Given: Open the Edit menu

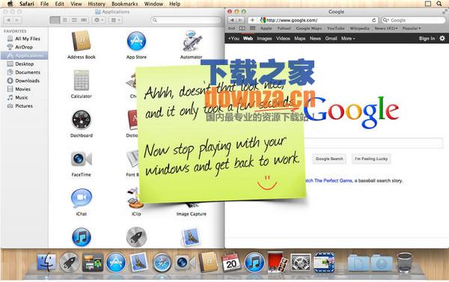Looking at the screenshot, I should [60, 4].
